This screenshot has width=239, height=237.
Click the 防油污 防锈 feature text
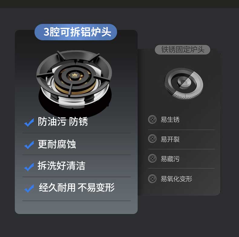(x=63, y=122)
